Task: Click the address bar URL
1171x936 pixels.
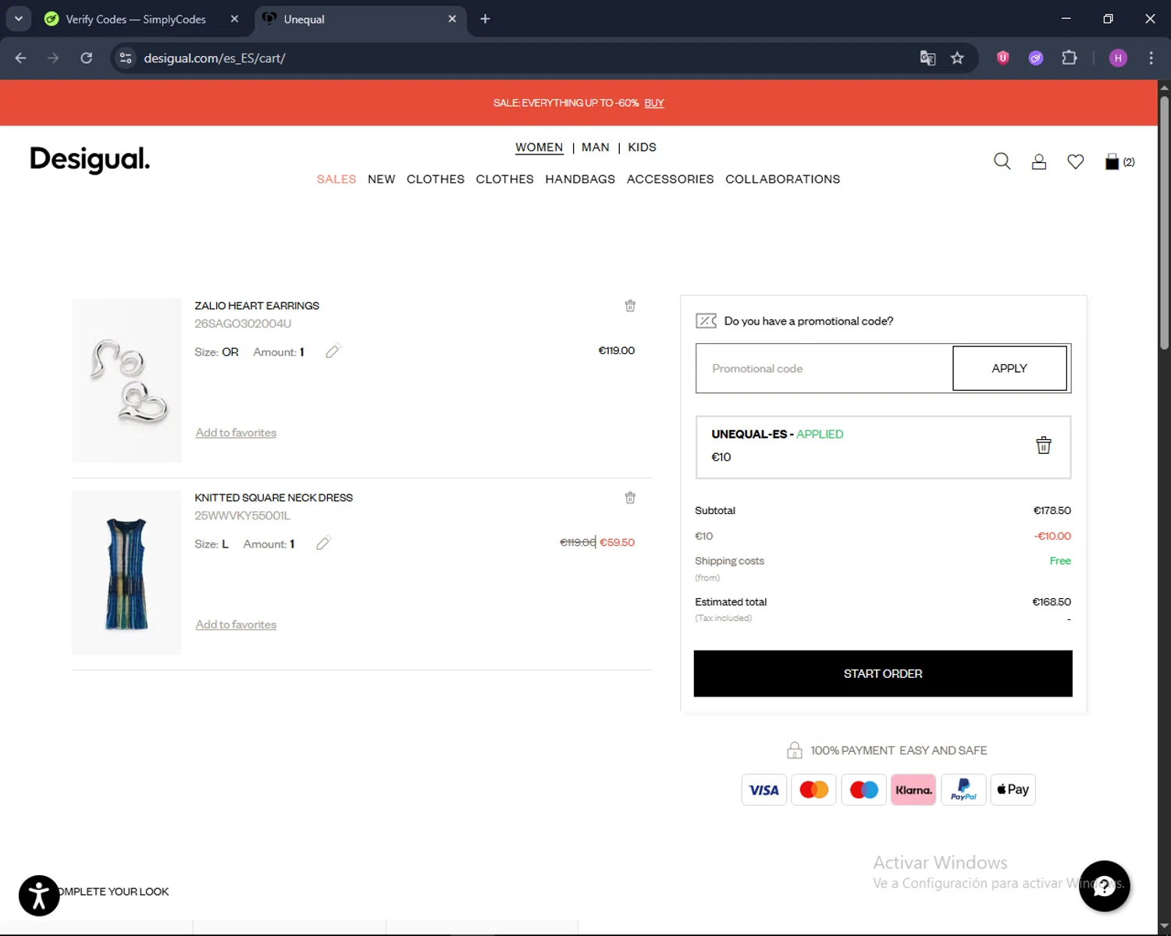Action: tap(215, 58)
